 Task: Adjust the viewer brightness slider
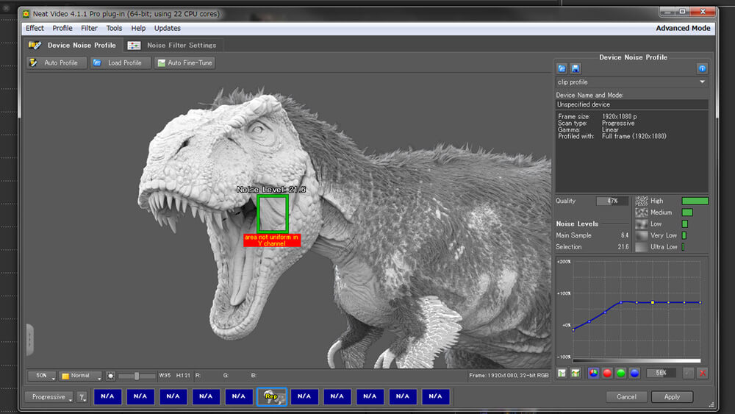[x=137, y=376]
